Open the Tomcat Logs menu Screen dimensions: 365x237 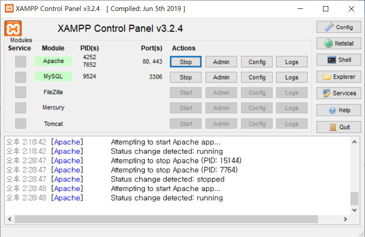(x=292, y=124)
